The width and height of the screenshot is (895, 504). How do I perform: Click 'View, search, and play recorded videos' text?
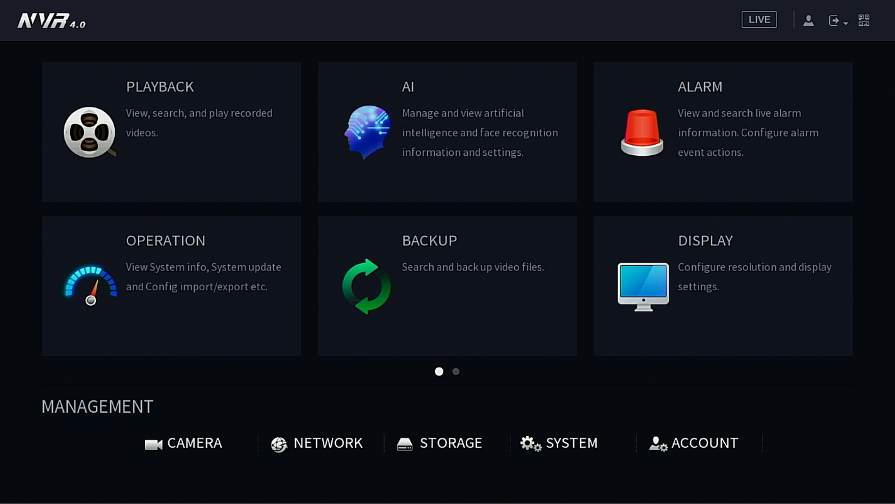pyautogui.click(x=199, y=122)
